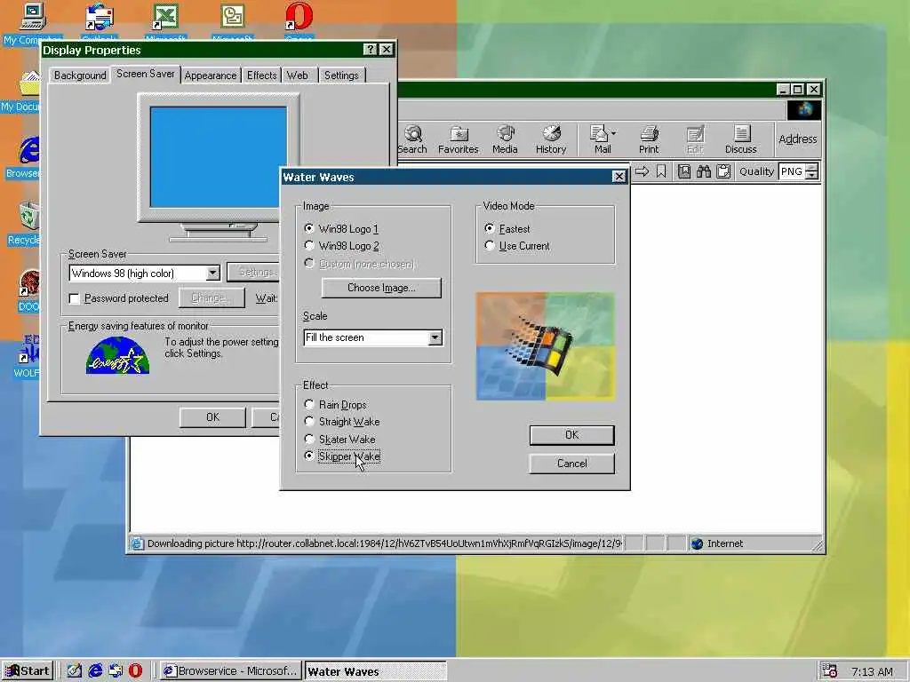Click the book icon in Browservice toolbar
This screenshot has height=682, width=910.
tap(684, 171)
